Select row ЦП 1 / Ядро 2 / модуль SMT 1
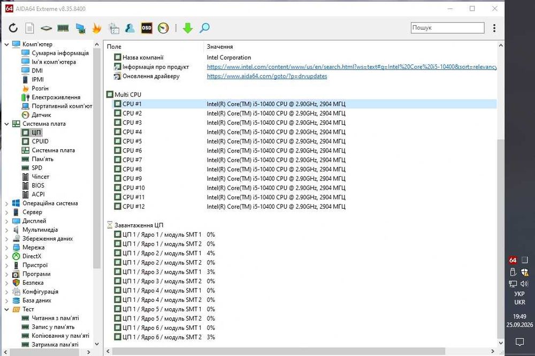Viewport: 535px width, 356px height. point(304,253)
